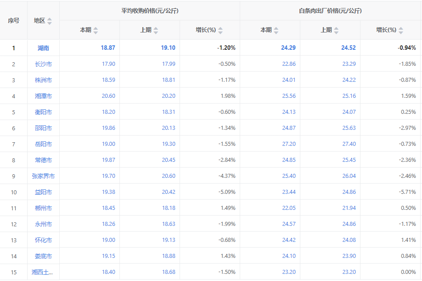The width and height of the screenshot is (422, 281).
Task: Sort 白条肉出厂价格 by 增长(%) sort arrows
Action: pos(401,30)
